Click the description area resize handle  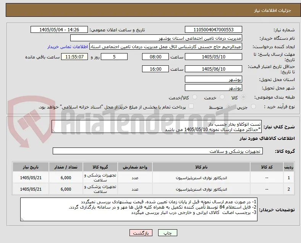coord(53,131)
